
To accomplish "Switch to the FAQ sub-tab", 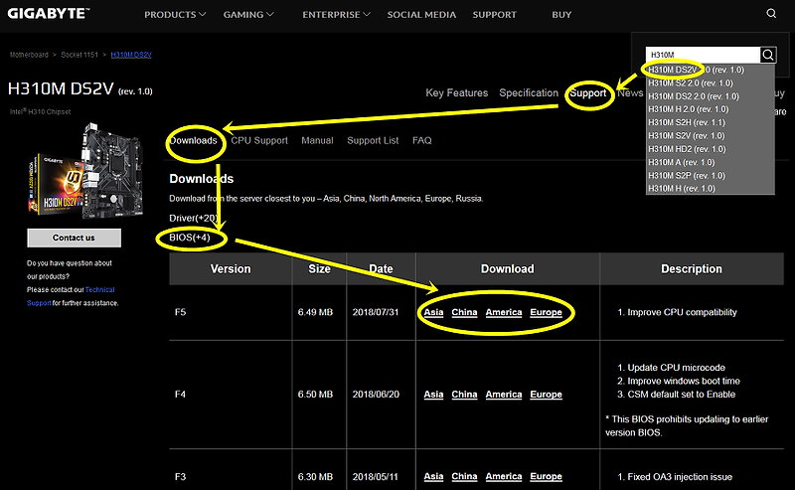I will tap(421, 140).
